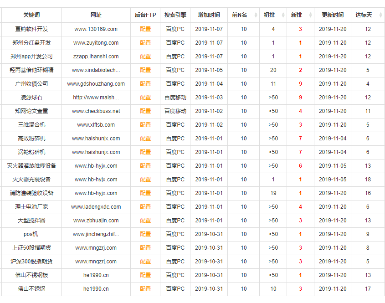The width and height of the screenshot is (385, 303).
Task: Click 达标天 value 18 for 灭火器充装设备
Action: click(368, 180)
